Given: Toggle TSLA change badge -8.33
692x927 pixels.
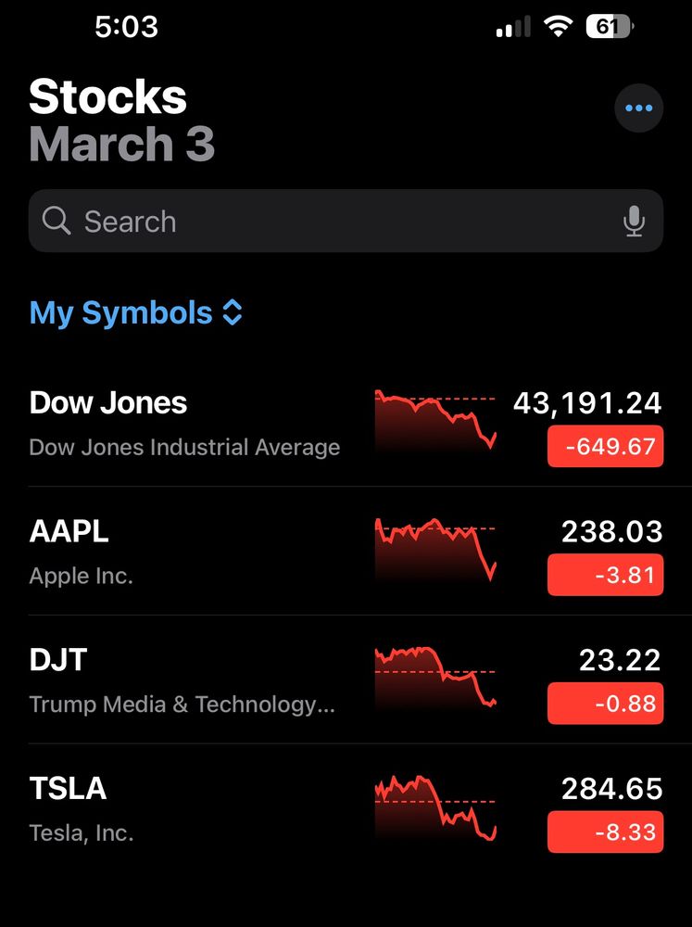Looking at the screenshot, I should point(605,832).
